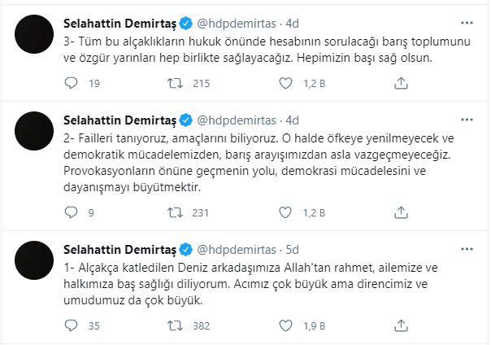
Task: Share the tweet starting "2- Failleri tanıyoruz"
Action: (401, 214)
